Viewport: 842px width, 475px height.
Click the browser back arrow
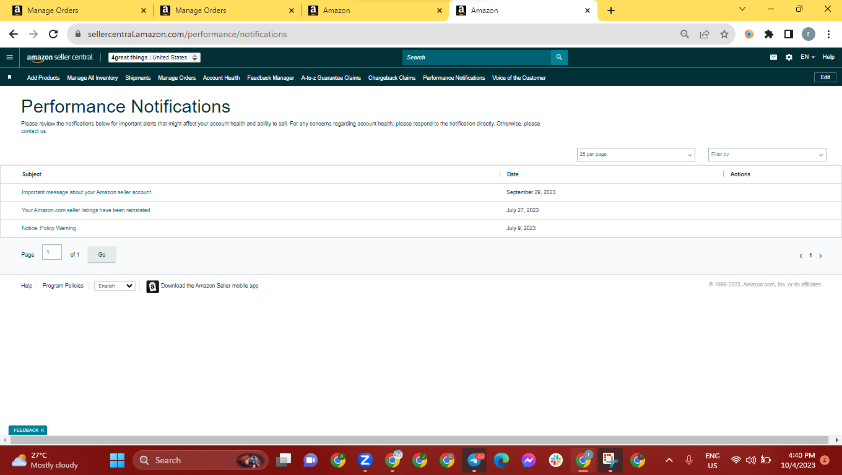(x=14, y=34)
